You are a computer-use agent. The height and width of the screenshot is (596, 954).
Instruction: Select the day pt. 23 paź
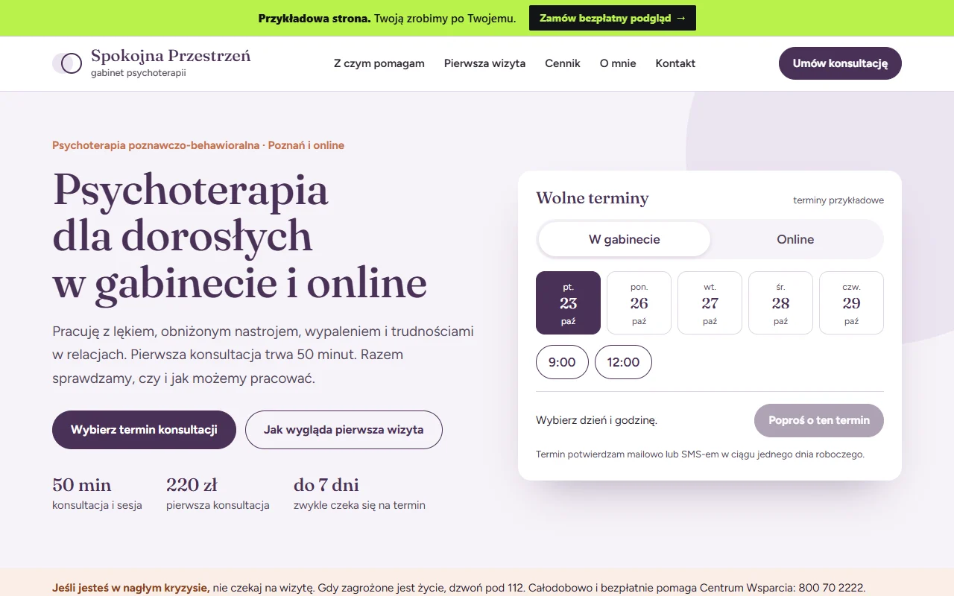568,302
